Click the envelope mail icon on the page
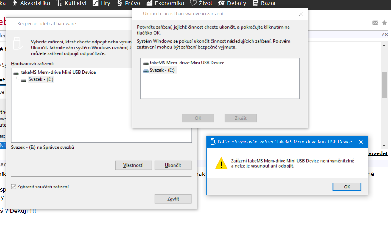Image resolution: width=391 pixels, height=225 pixels. (375, 23)
